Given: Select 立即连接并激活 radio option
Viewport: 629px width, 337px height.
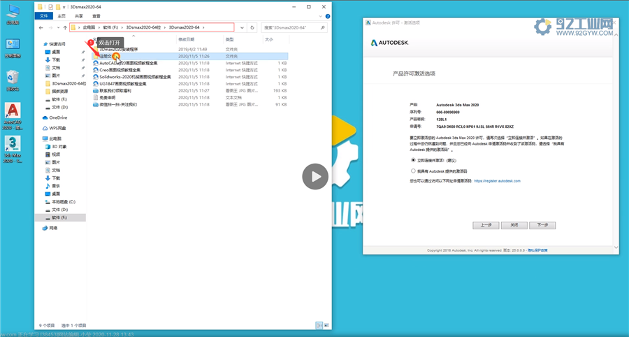Looking at the screenshot, I should [x=413, y=159].
